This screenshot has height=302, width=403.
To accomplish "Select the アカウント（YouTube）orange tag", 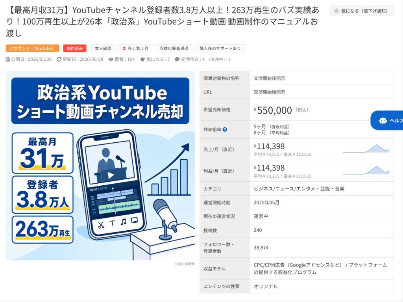I will point(32,48).
